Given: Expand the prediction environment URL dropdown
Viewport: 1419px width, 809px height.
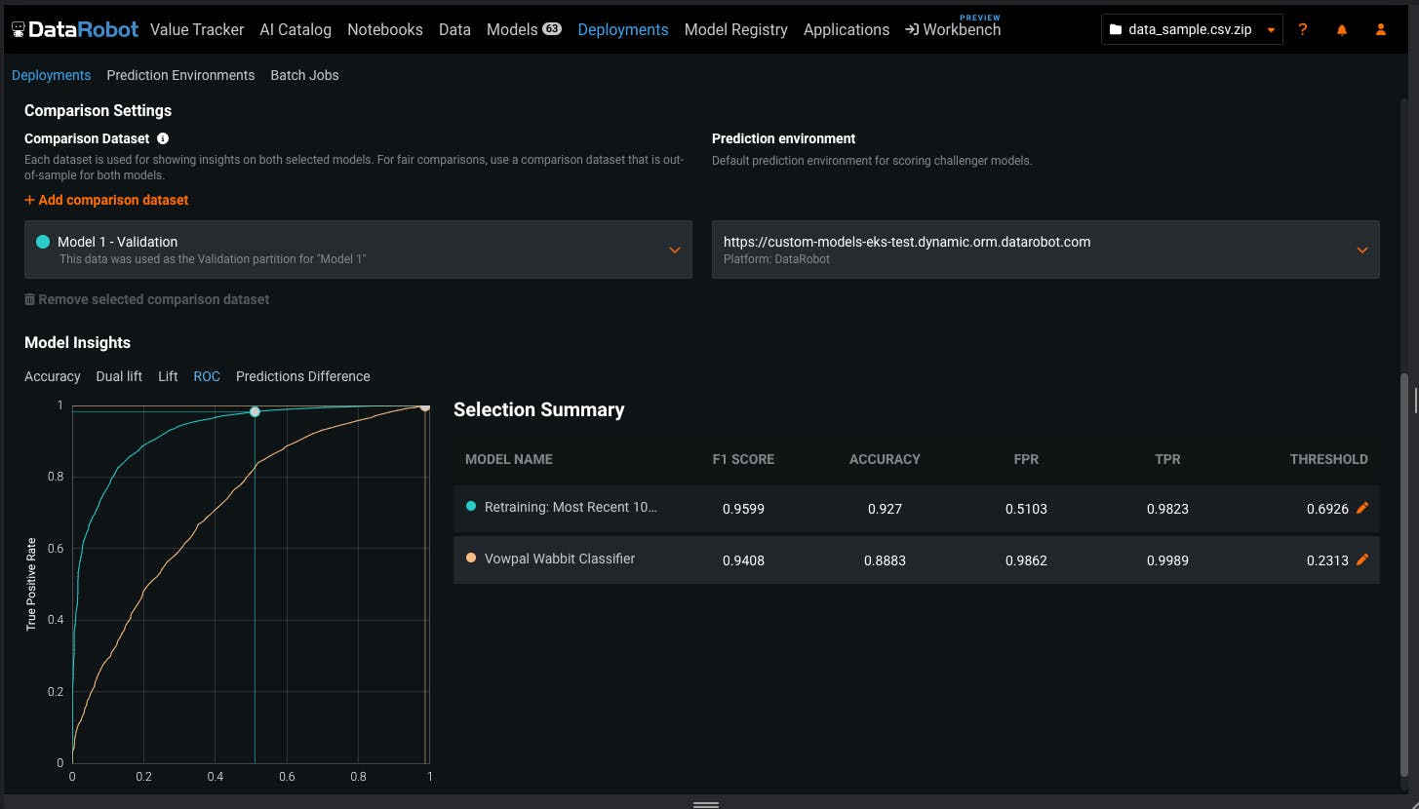Looking at the screenshot, I should tap(1362, 250).
